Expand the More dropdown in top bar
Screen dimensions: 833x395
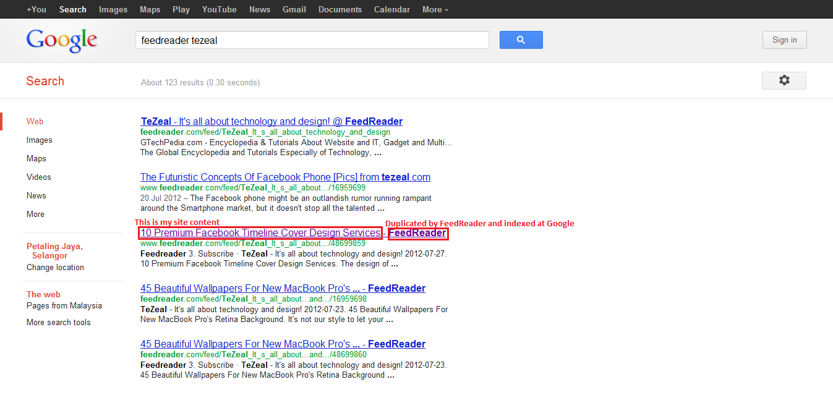coord(435,9)
